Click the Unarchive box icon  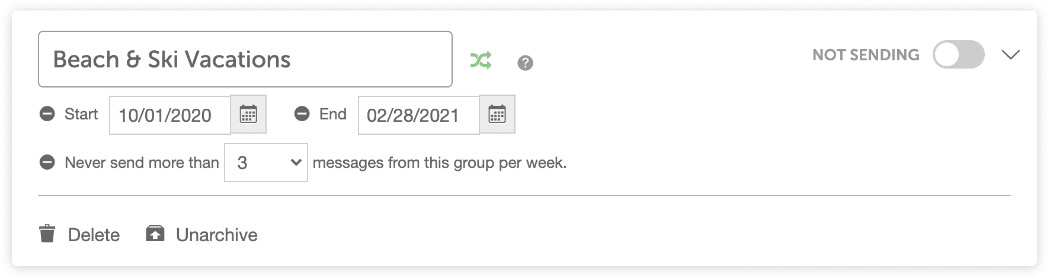pyautogui.click(x=155, y=233)
